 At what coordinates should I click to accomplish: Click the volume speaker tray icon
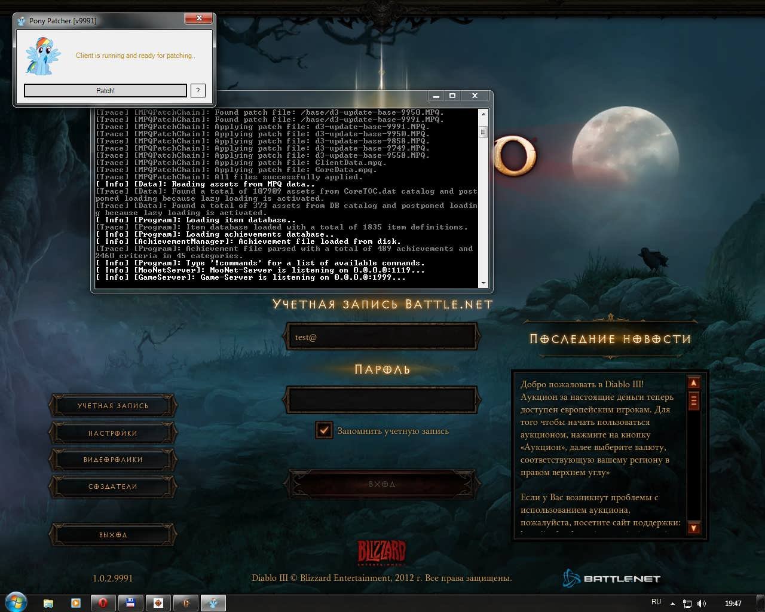(702, 604)
